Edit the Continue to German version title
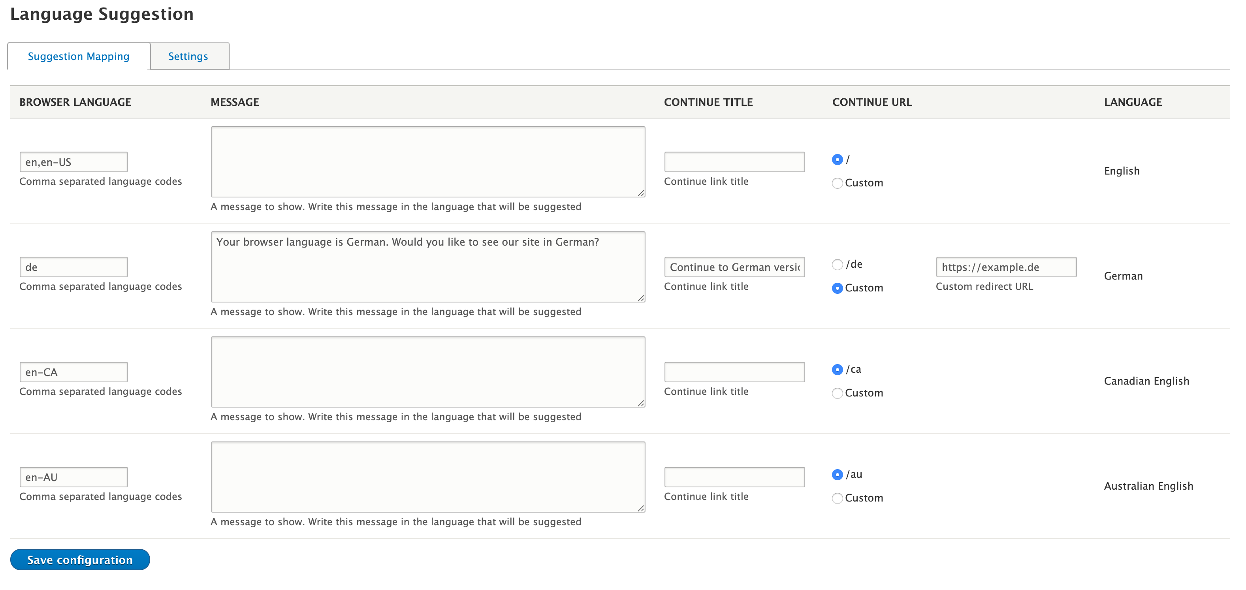Image resolution: width=1246 pixels, height=590 pixels. click(734, 267)
